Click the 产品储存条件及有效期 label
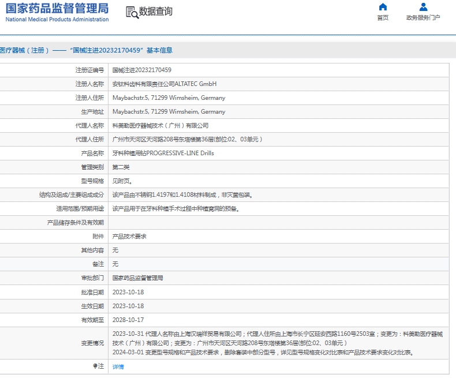 pos(76,223)
